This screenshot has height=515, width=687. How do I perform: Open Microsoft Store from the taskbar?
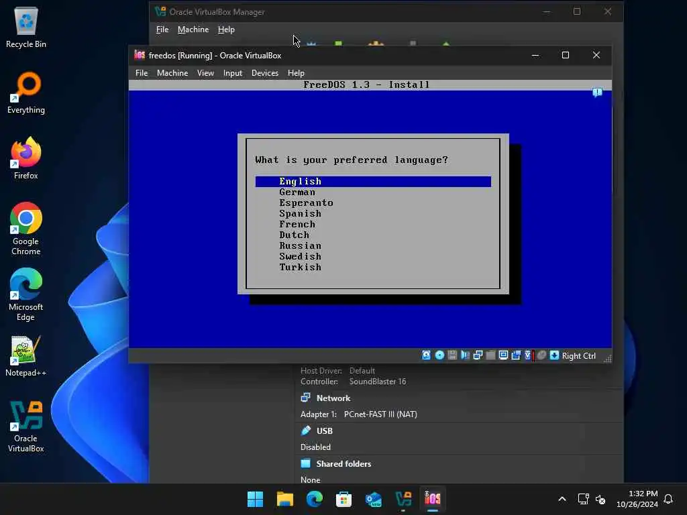click(344, 499)
